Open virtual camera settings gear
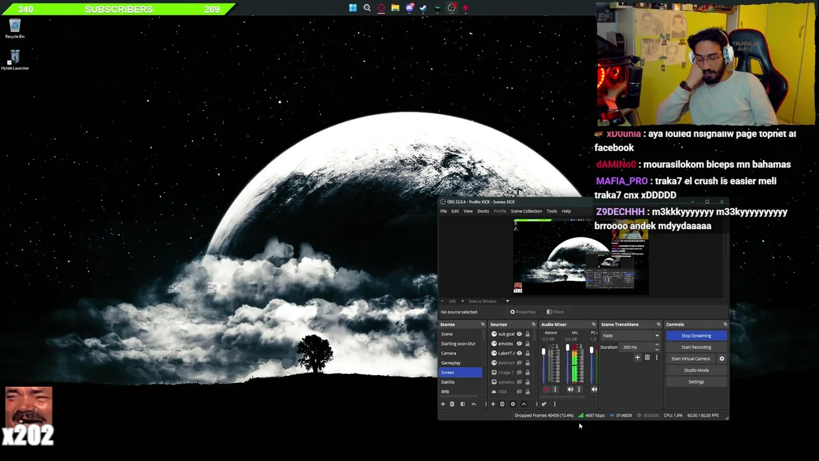This screenshot has height=461, width=819. pyautogui.click(x=722, y=359)
